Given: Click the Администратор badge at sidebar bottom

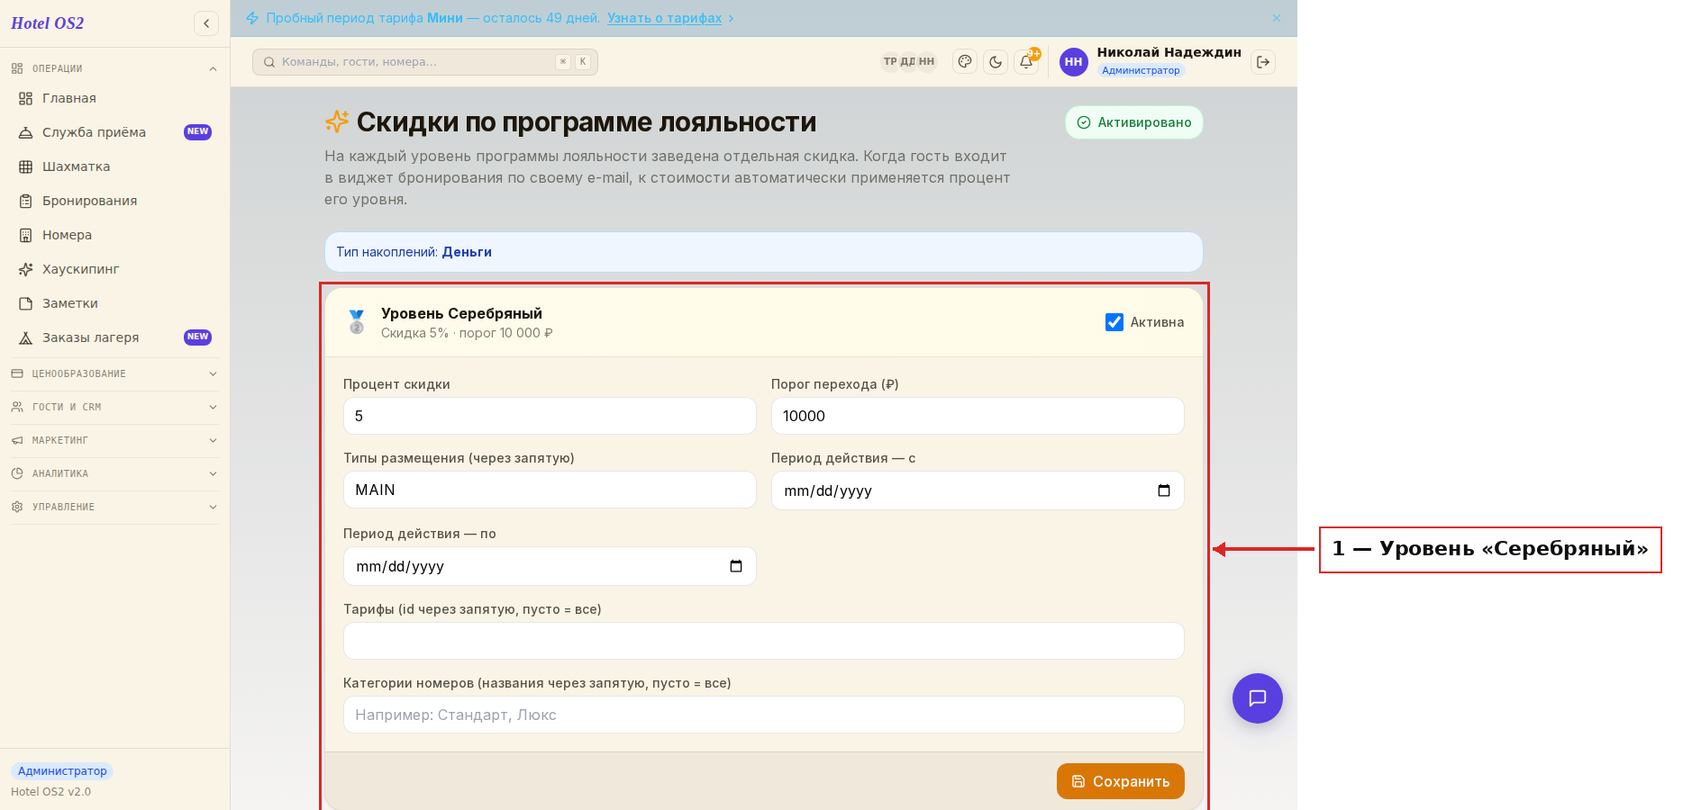Looking at the screenshot, I should pos(62,771).
